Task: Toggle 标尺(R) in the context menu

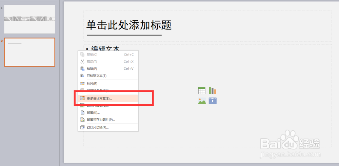Action: [x=108, y=83]
